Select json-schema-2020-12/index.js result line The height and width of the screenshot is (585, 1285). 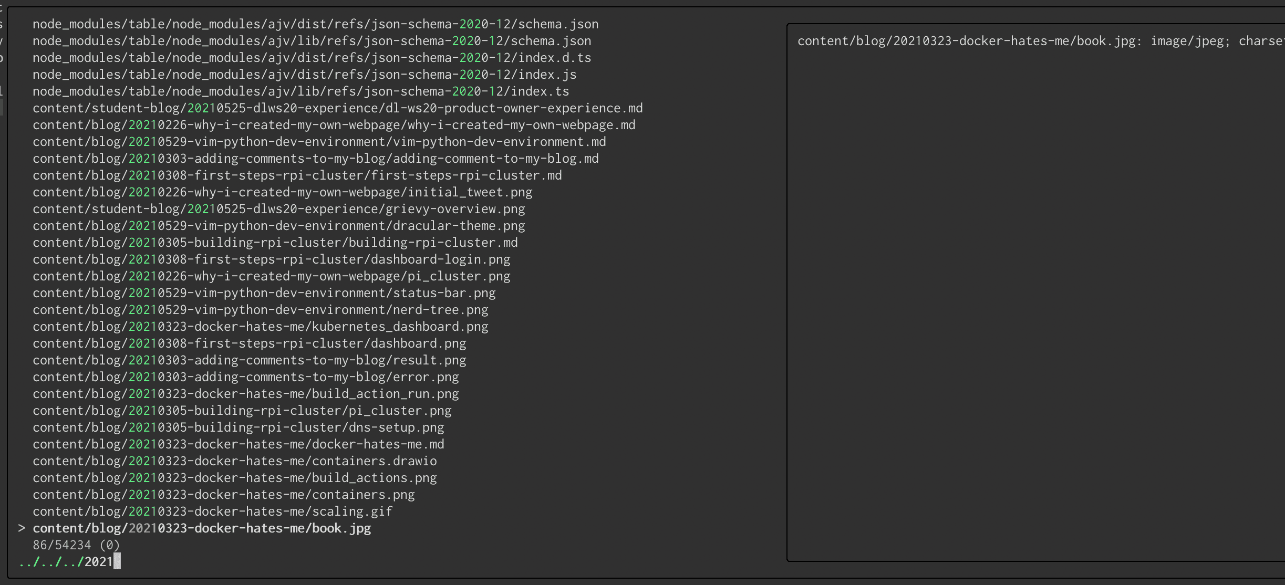click(304, 75)
